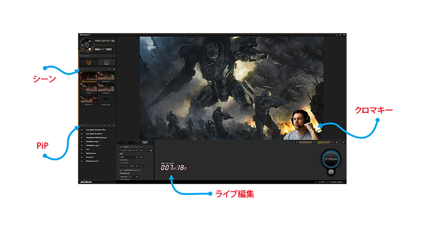This screenshot has height=228, width=428.
Task: Select the highlighted streaming mode on dial
Action: point(90,49)
